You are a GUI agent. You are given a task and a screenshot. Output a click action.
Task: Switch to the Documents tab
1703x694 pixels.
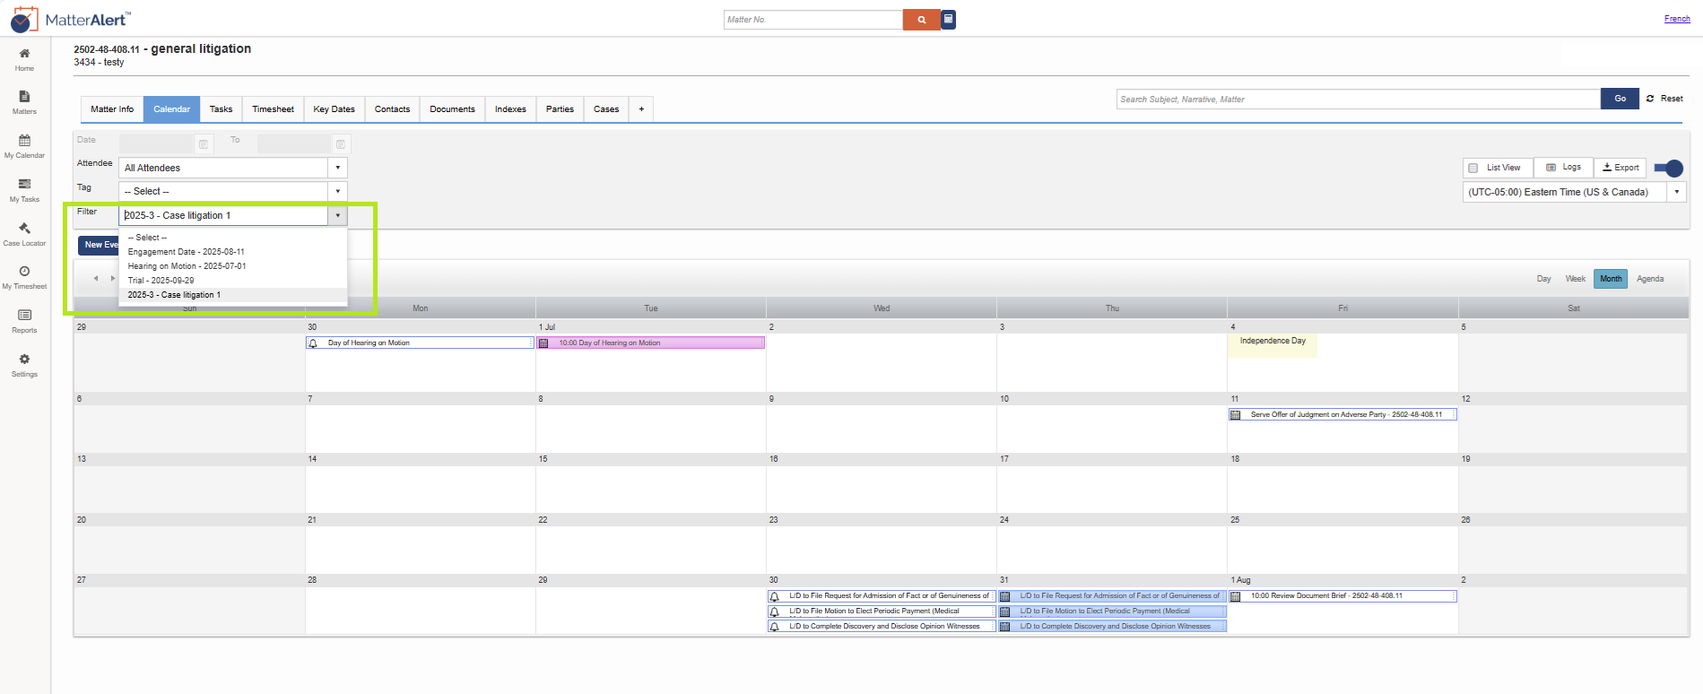tap(452, 109)
